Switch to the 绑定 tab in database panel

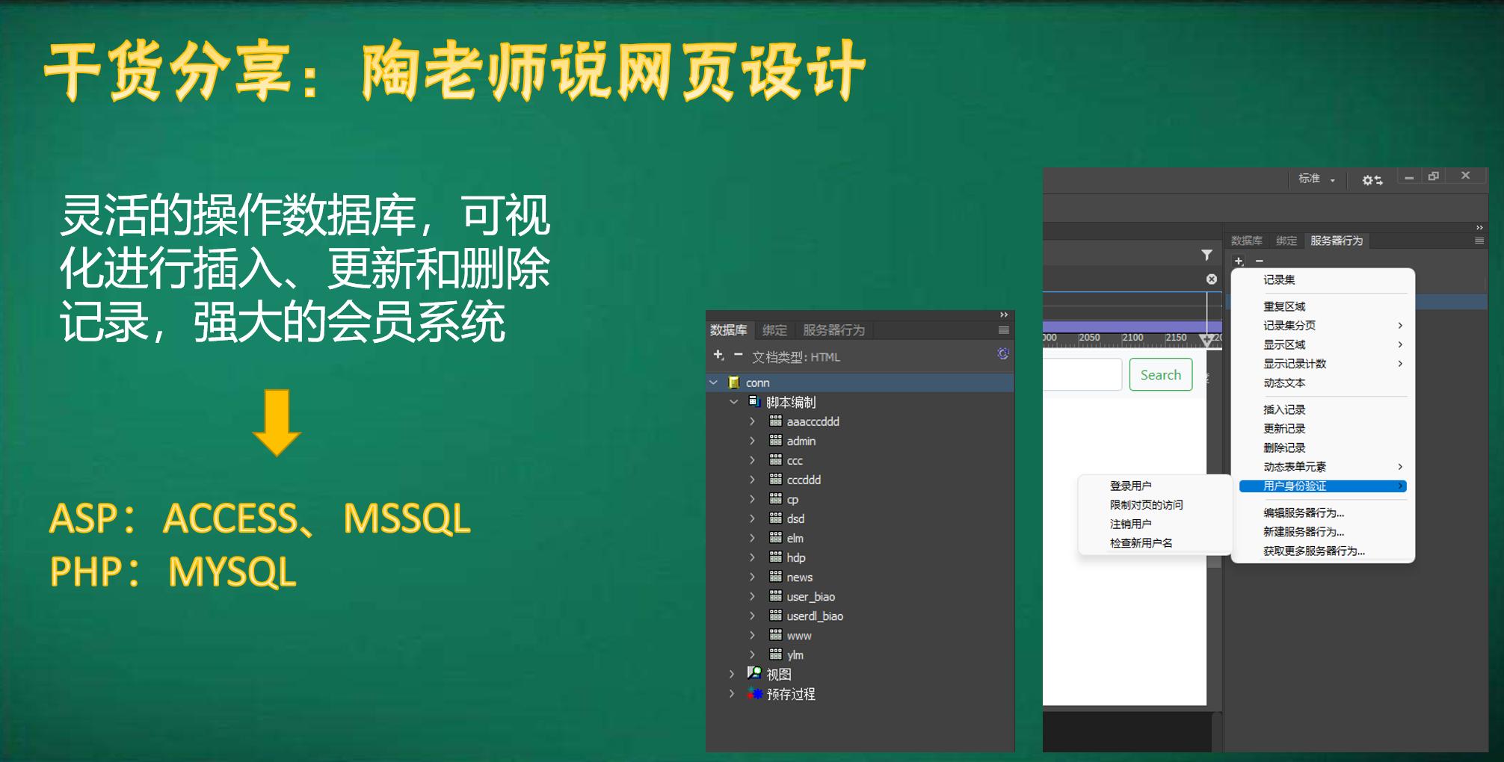pos(774,330)
